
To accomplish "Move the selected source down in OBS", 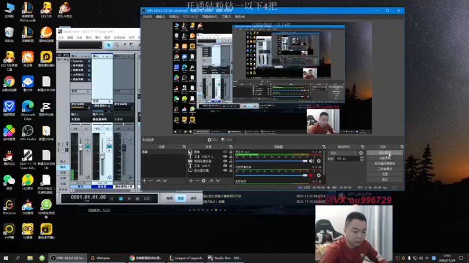I will [218, 181].
